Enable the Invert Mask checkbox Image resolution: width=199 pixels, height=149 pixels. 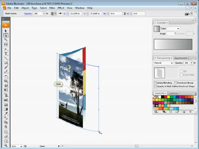(x=181, y=75)
